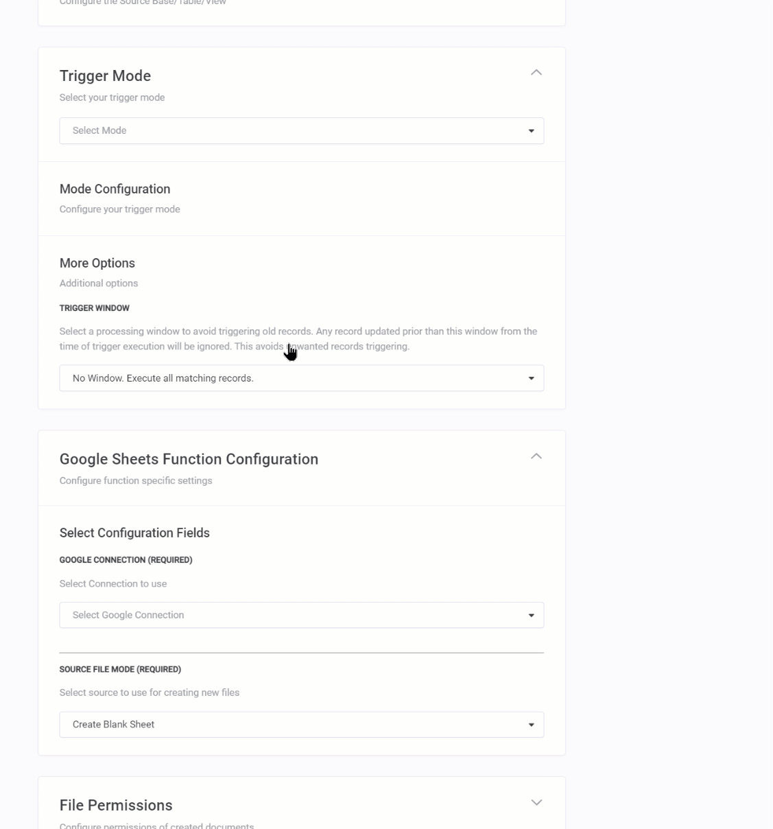Click the Google Sheets Function Configuration title
The width and height of the screenshot is (773, 829).
click(189, 460)
